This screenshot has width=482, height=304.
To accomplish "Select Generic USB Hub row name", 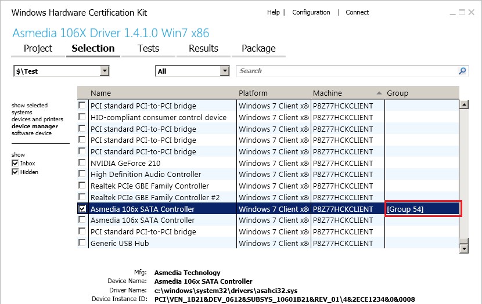I will pos(120,243).
